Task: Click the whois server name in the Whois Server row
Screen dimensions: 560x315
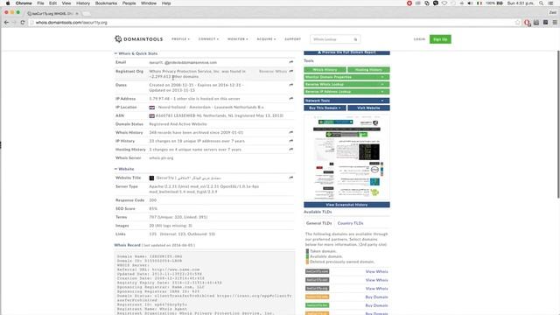Action: [x=161, y=157]
